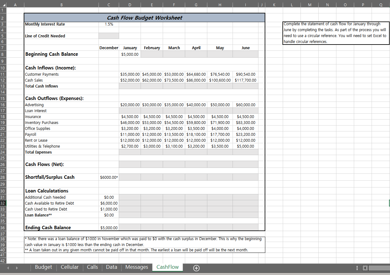Click the previous sheet navigation arrow
390x275 pixels.
click(9, 268)
